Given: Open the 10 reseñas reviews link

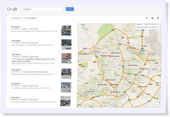Looking at the screenshot, I should click(25, 43).
